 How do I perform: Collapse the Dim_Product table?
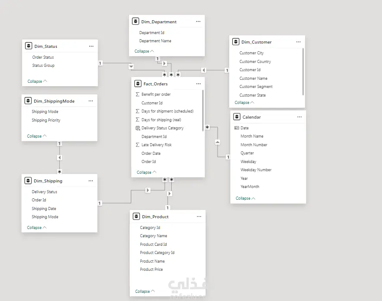point(144,292)
